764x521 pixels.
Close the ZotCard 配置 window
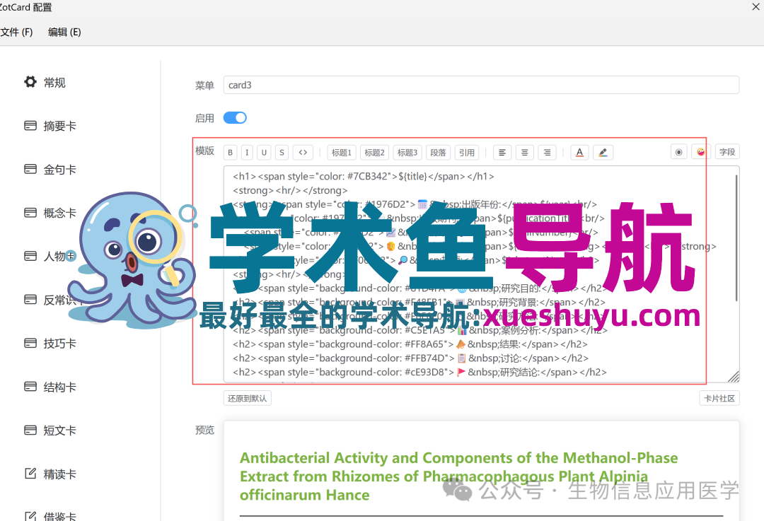pos(757,6)
